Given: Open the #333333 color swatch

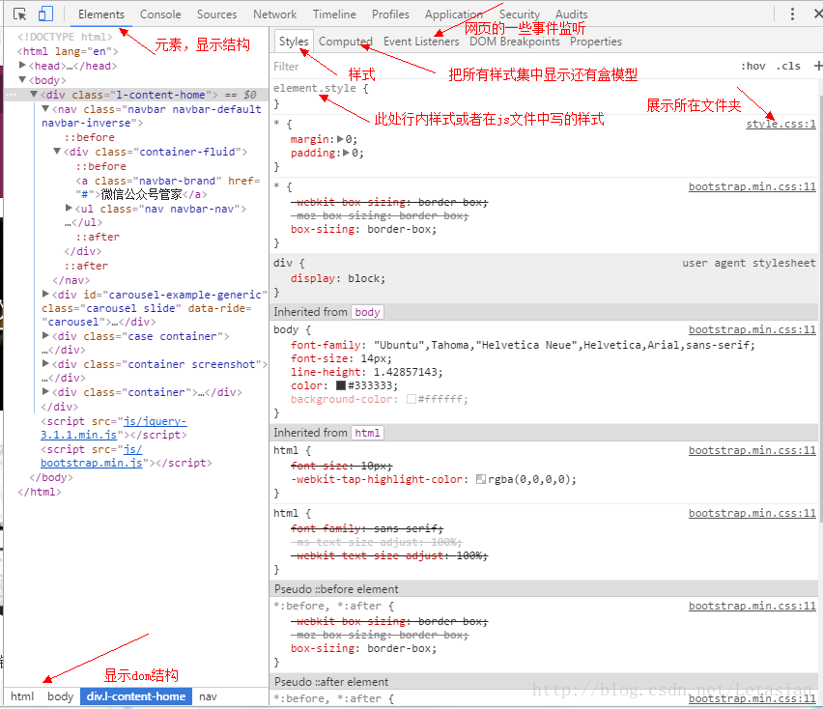Looking at the screenshot, I should tap(341, 385).
